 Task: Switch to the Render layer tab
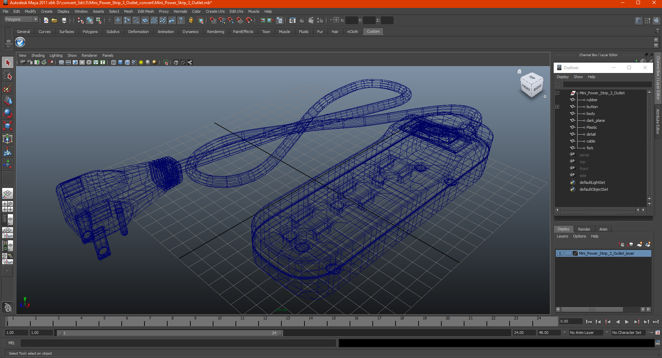[584, 229]
